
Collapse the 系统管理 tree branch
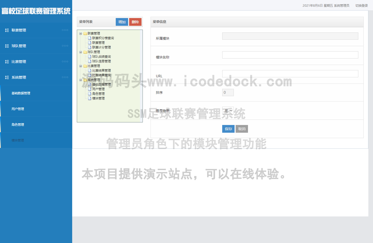coord(81,80)
